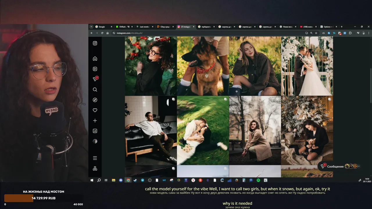Open the Meta apps icon at the sidebar bottom
Image resolution: width=372 pixels, height=209 pixels.
pyautogui.click(x=95, y=168)
